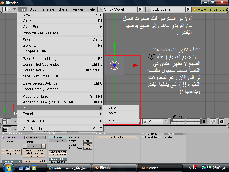Click the Copy Group button
Viewport: 229px width, 172px height.
tap(12, 153)
